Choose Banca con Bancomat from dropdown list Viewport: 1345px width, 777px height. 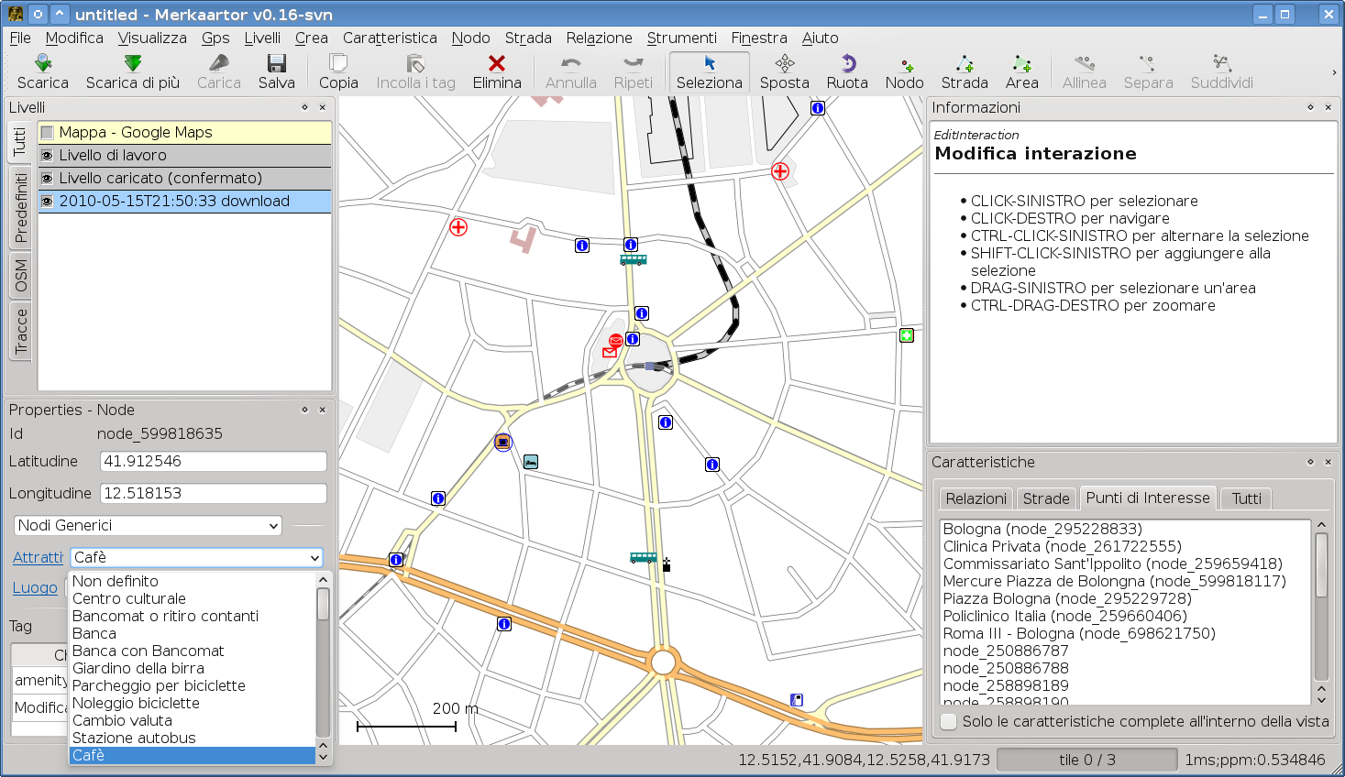pyautogui.click(x=148, y=651)
